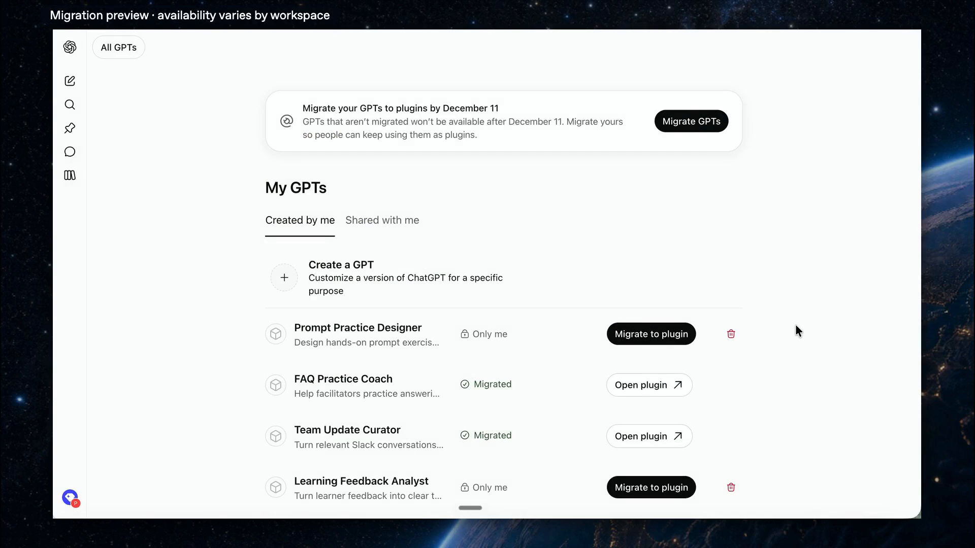
Task: Click the migration banner's circular arrow icon
Action: pos(286,121)
